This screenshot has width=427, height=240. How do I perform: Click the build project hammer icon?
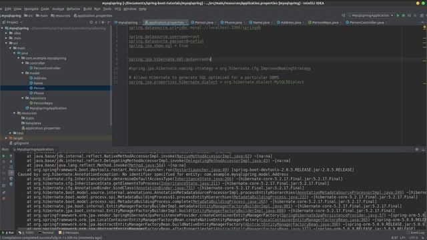(344, 16)
